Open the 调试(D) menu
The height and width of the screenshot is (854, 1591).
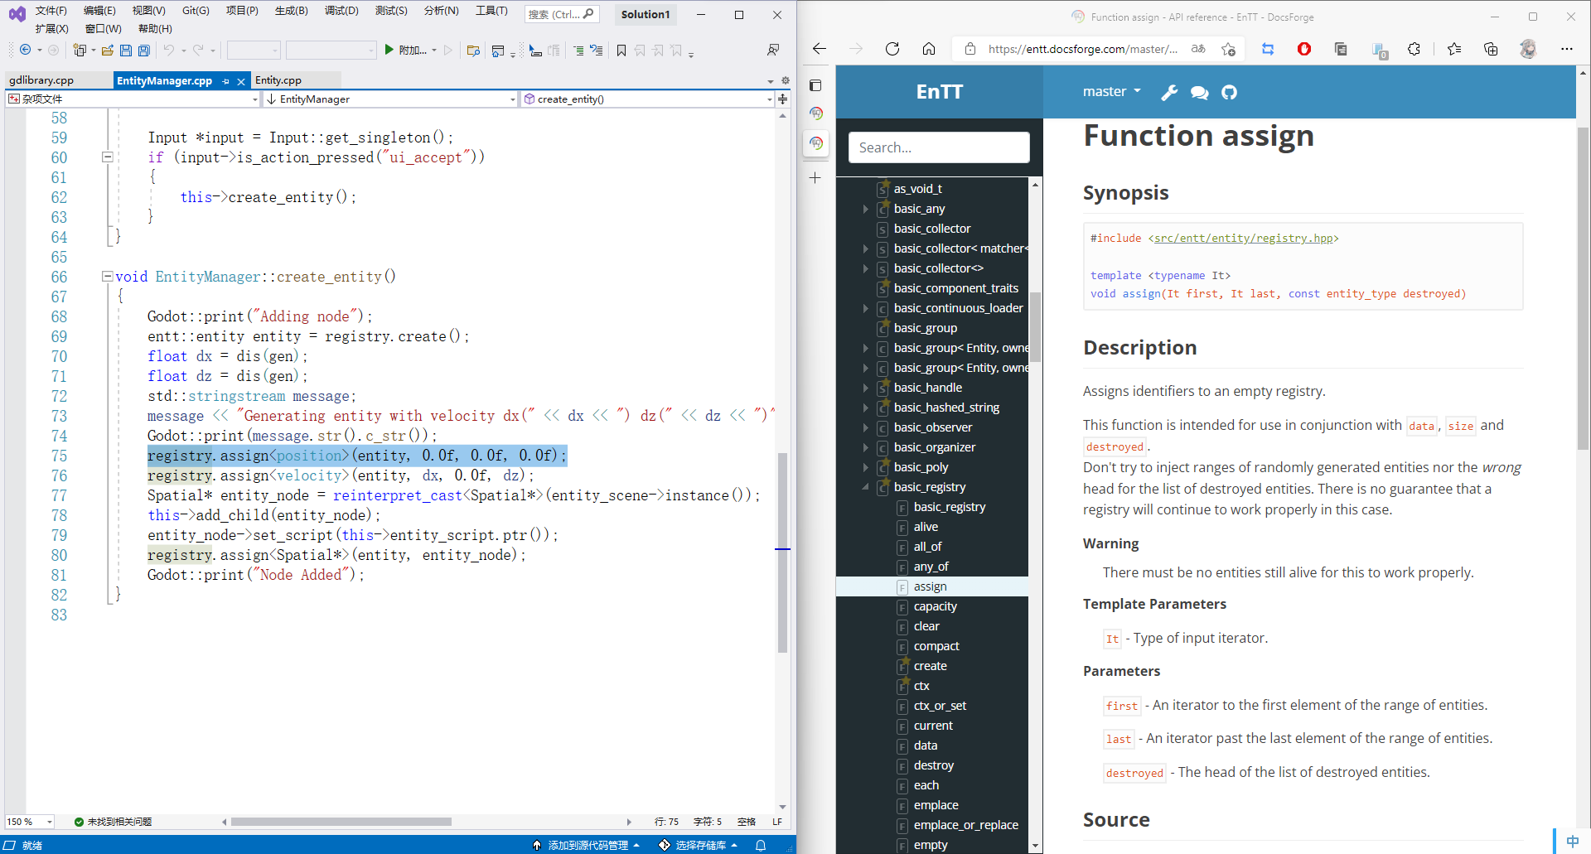click(x=341, y=11)
